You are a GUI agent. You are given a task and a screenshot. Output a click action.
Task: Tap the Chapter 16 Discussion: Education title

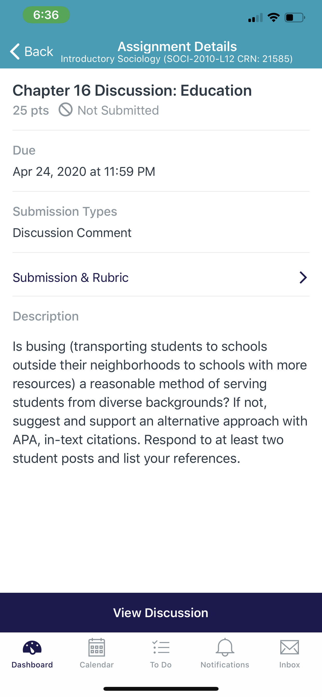point(132,90)
